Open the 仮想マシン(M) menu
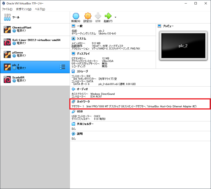 (24, 9)
